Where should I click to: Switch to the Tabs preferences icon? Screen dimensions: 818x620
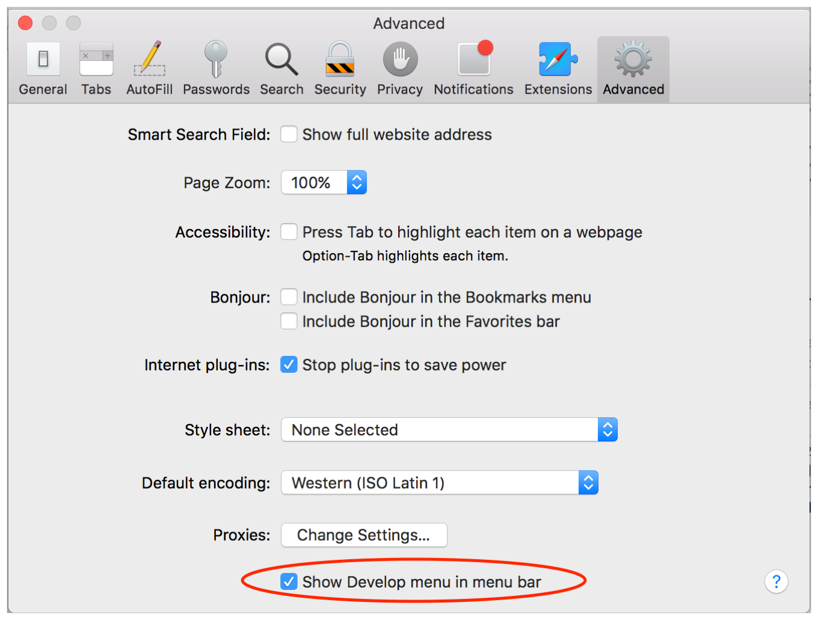[96, 69]
